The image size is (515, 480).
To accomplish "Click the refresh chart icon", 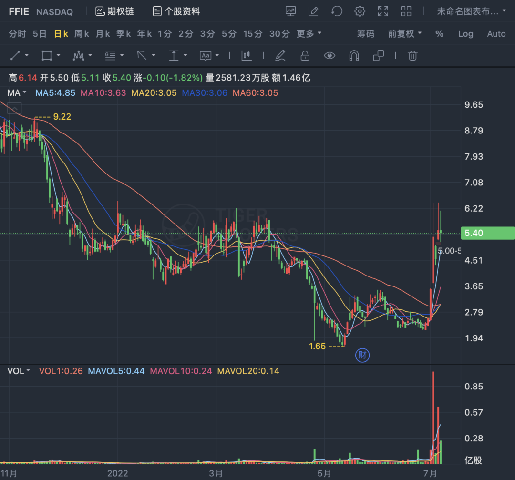I will [x=336, y=11].
